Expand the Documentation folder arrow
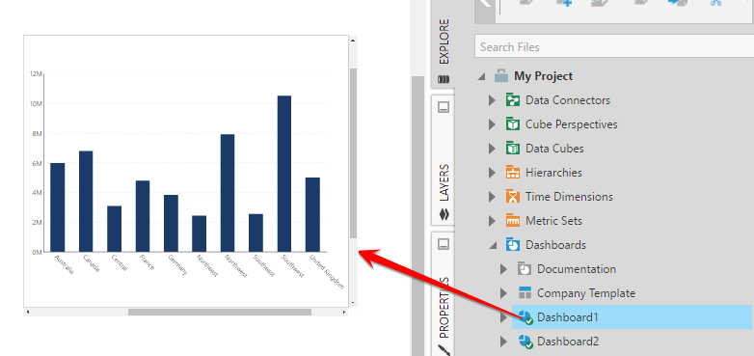Image resolution: width=754 pixels, height=356 pixels. coord(503,269)
